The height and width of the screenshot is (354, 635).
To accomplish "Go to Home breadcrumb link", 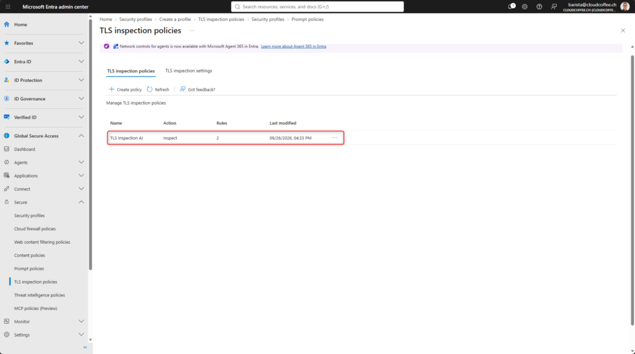I will pos(105,19).
